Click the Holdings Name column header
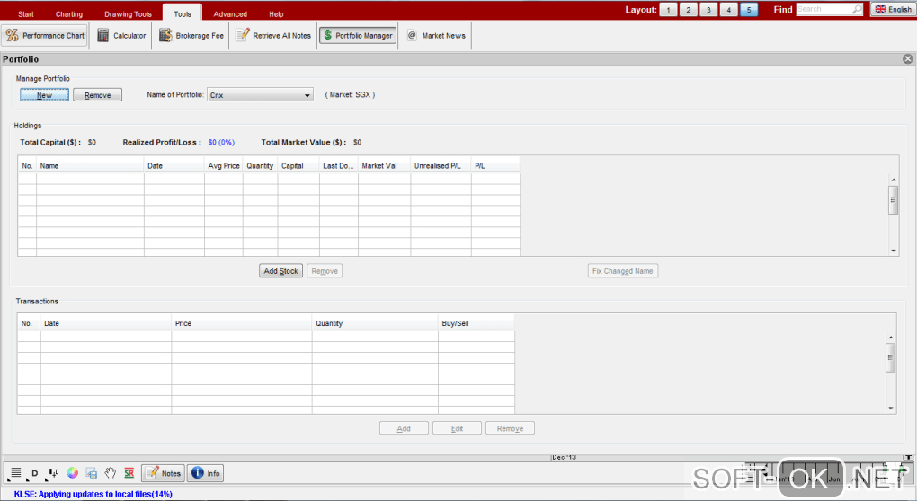The image size is (917, 501). click(x=90, y=166)
